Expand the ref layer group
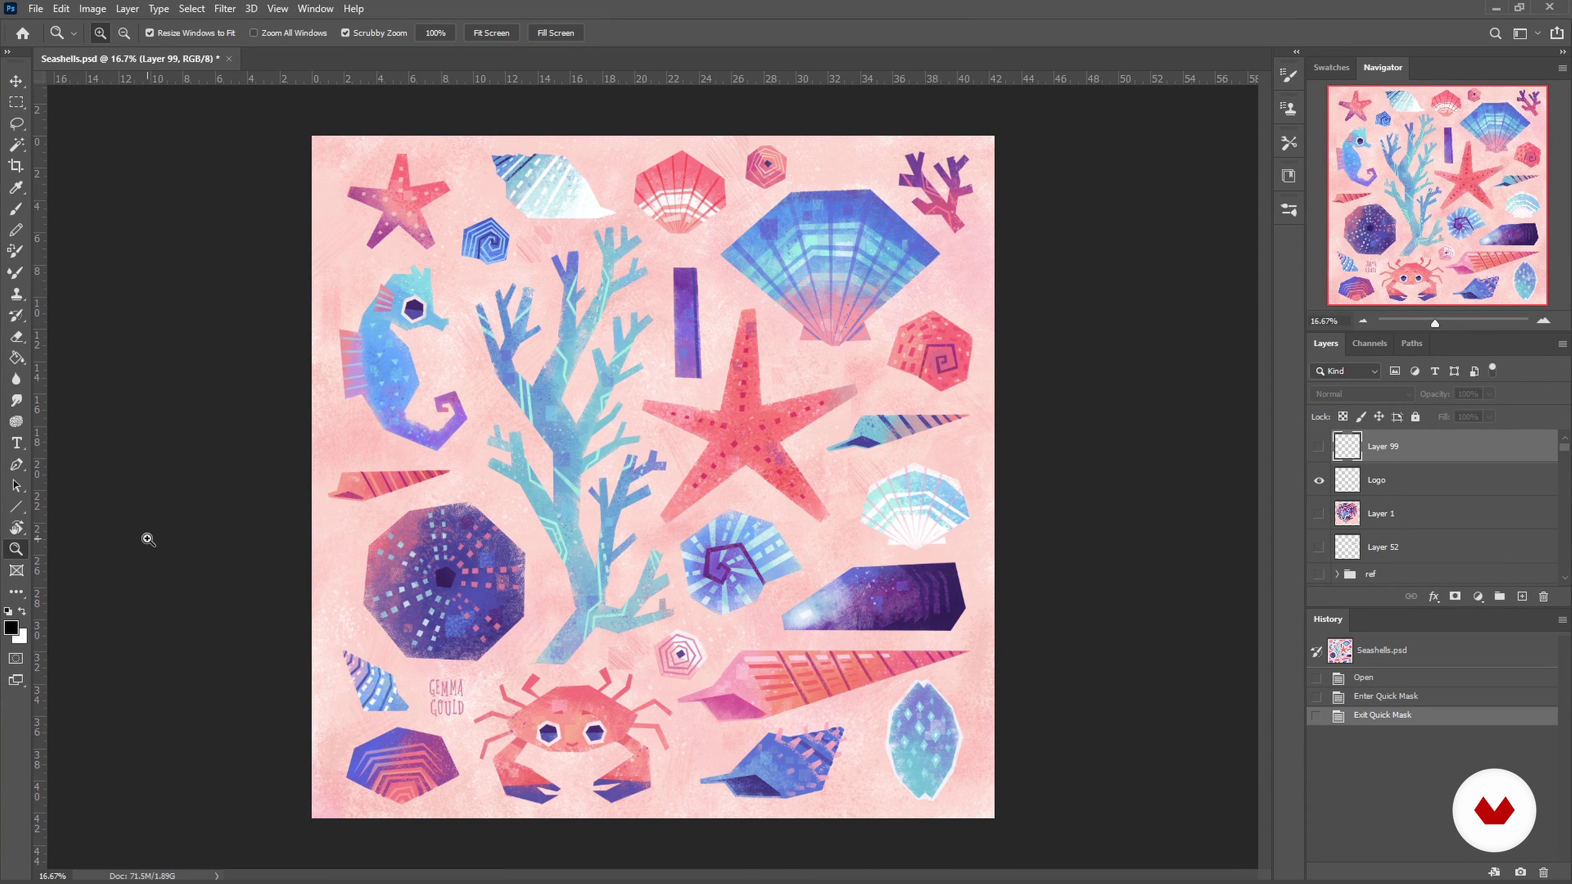 click(x=1337, y=574)
